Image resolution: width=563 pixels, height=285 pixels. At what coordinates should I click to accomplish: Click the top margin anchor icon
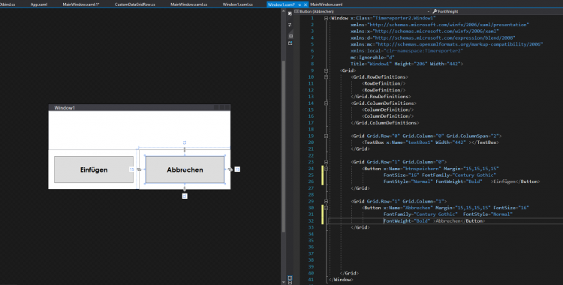point(185,150)
